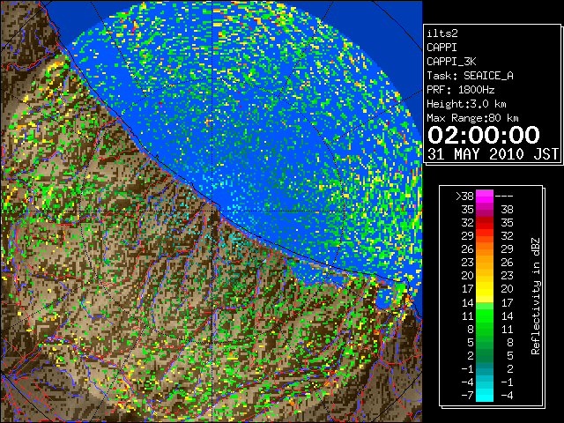Pick the magenta swatch atop the reflectivity scale

485,196
